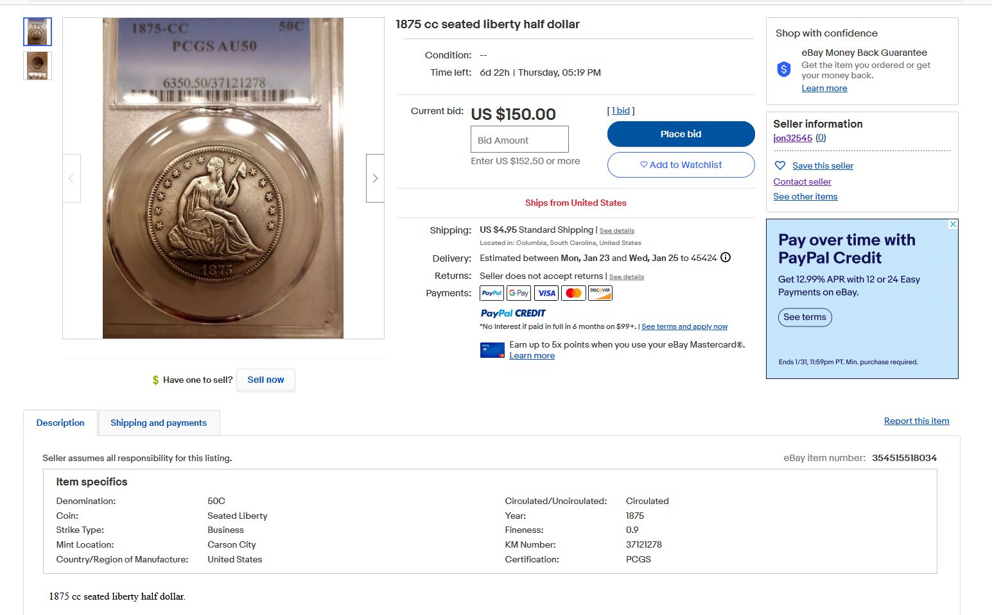Click the heart icon beside Save this seller

click(780, 165)
